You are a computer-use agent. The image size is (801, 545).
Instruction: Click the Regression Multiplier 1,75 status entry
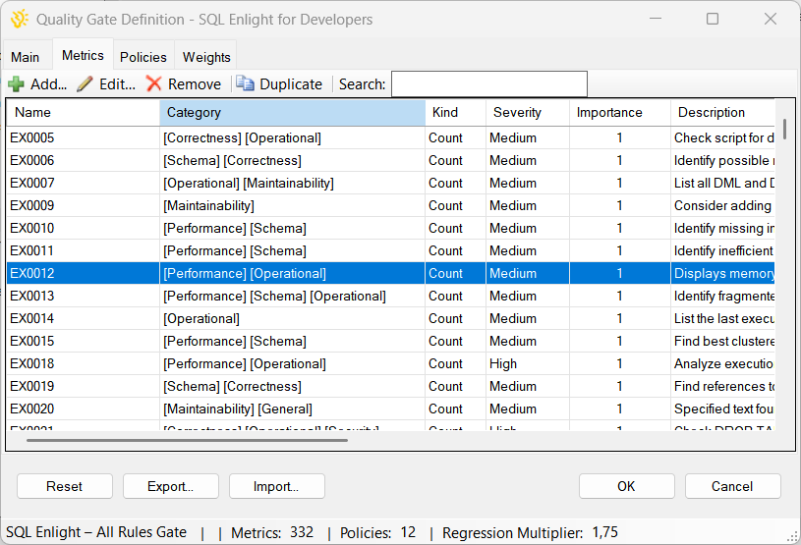pyautogui.click(x=531, y=533)
